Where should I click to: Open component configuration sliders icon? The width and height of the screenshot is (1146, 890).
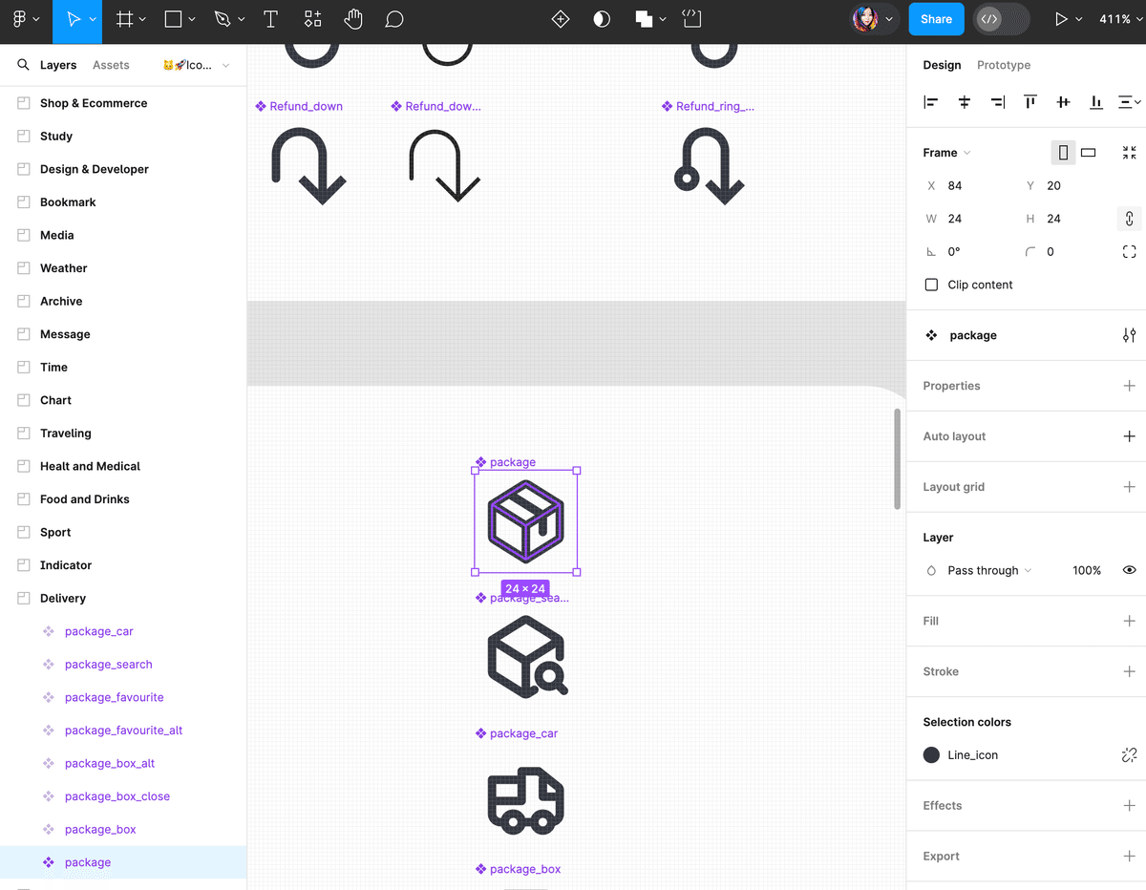pos(1130,335)
